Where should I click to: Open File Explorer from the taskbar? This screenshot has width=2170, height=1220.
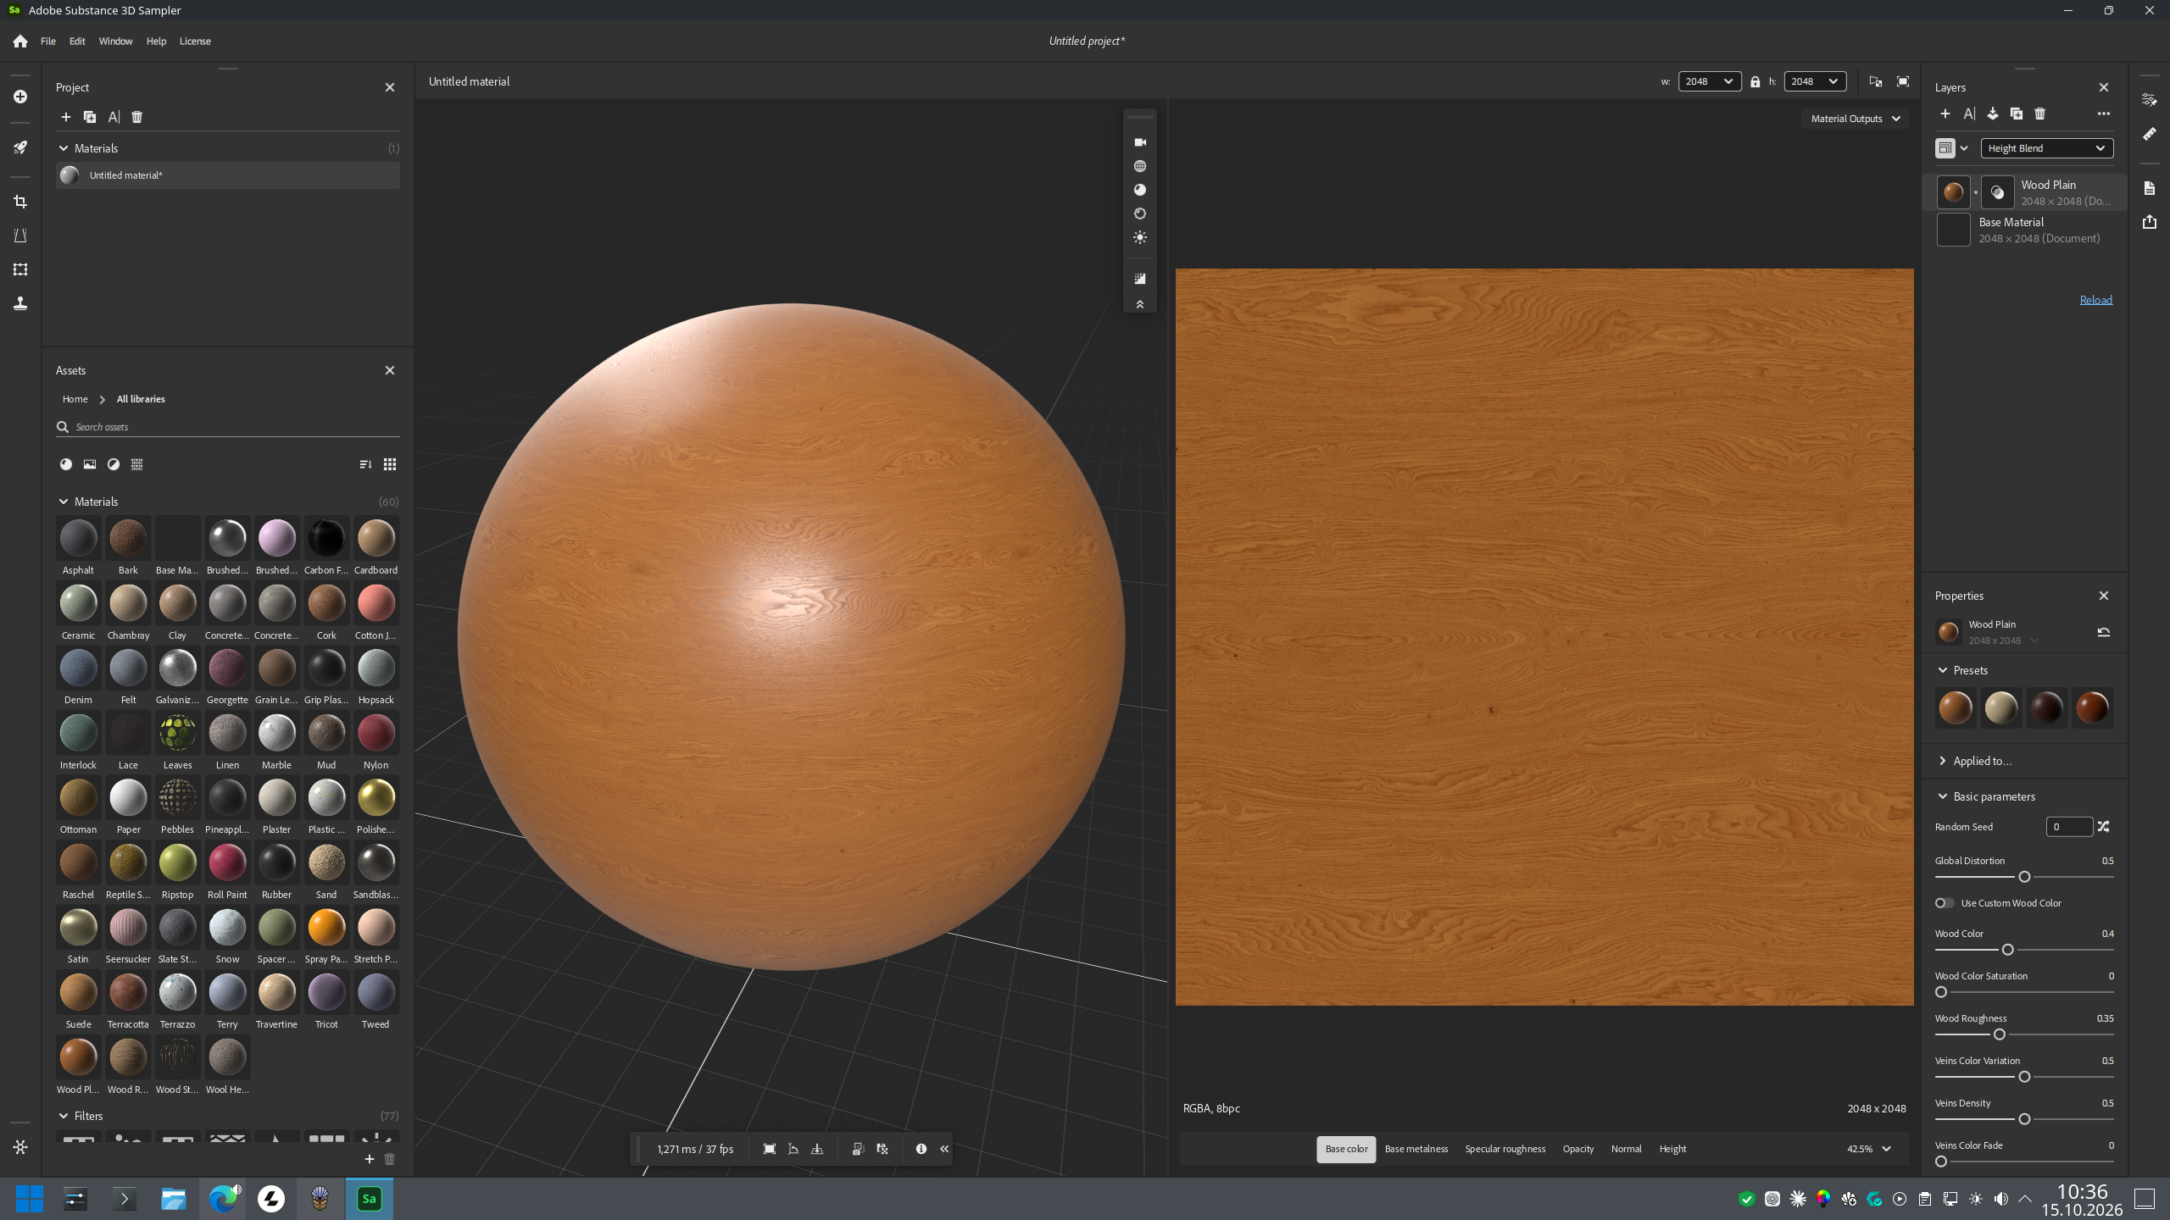click(174, 1199)
